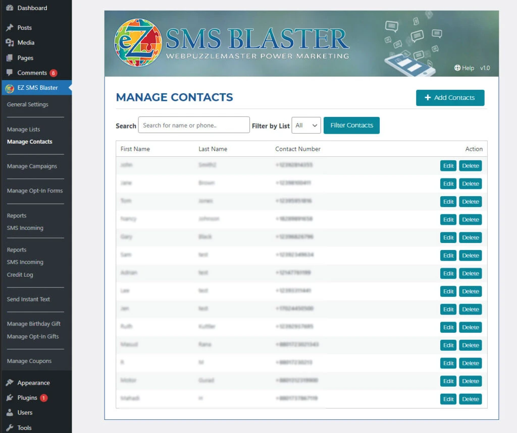517x433 pixels.
Task: Delete the Masud contact row
Action: pyautogui.click(x=470, y=345)
